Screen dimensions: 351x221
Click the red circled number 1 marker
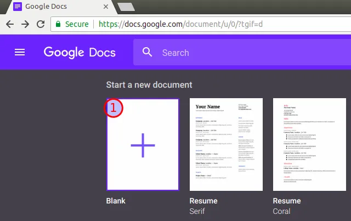tap(114, 108)
